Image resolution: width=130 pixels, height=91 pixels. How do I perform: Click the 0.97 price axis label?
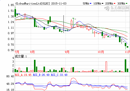pos(11,33)
